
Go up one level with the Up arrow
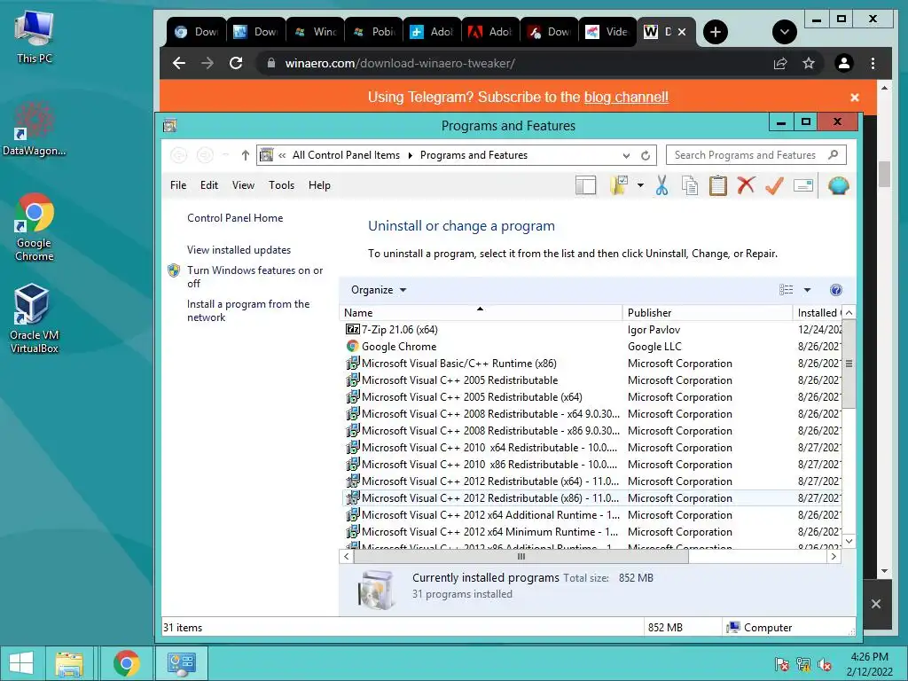(246, 155)
